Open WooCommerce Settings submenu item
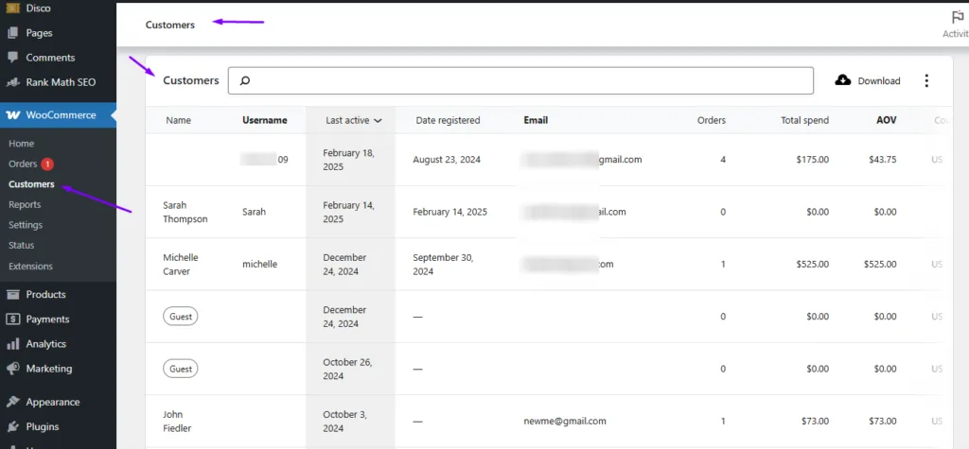 coord(26,225)
